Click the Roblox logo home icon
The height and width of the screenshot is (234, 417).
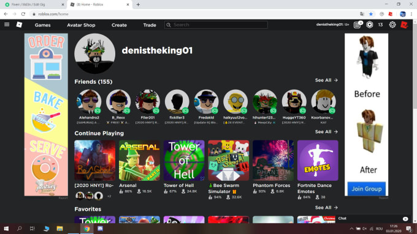point(19,24)
